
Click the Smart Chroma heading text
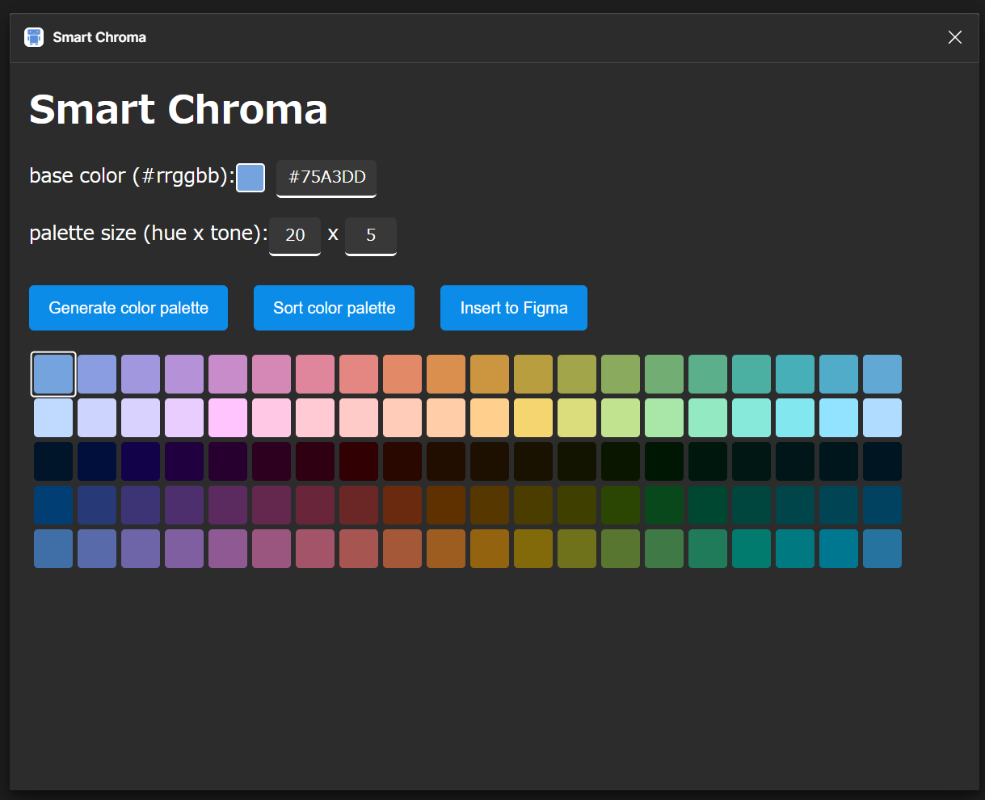coord(178,109)
